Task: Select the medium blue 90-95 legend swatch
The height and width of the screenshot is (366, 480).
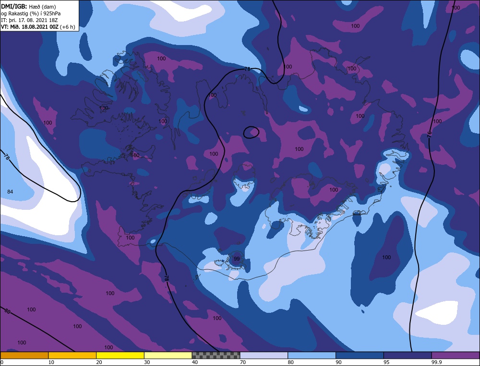Action: 360,355
